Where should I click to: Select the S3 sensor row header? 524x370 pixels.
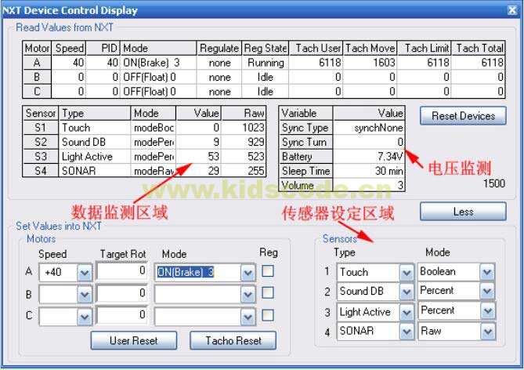[x=41, y=156]
